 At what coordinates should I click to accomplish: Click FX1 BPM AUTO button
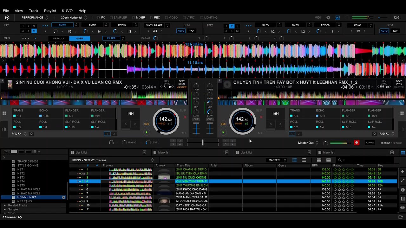(x=181, y=31)
